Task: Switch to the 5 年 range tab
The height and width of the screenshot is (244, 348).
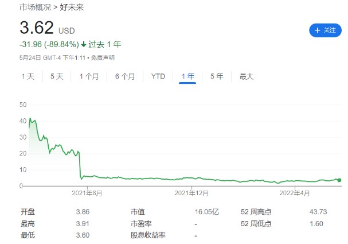Action: click(217, 76)
